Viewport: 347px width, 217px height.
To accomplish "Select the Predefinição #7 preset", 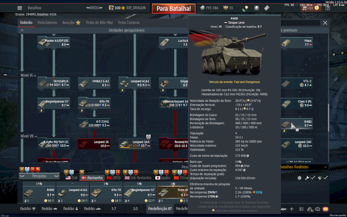I will (x=160, y=209).
